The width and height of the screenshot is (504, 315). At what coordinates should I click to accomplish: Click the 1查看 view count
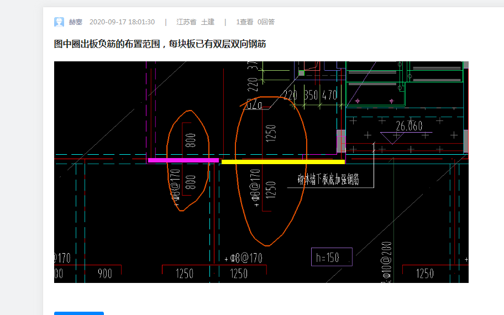(x=245, y=22)
